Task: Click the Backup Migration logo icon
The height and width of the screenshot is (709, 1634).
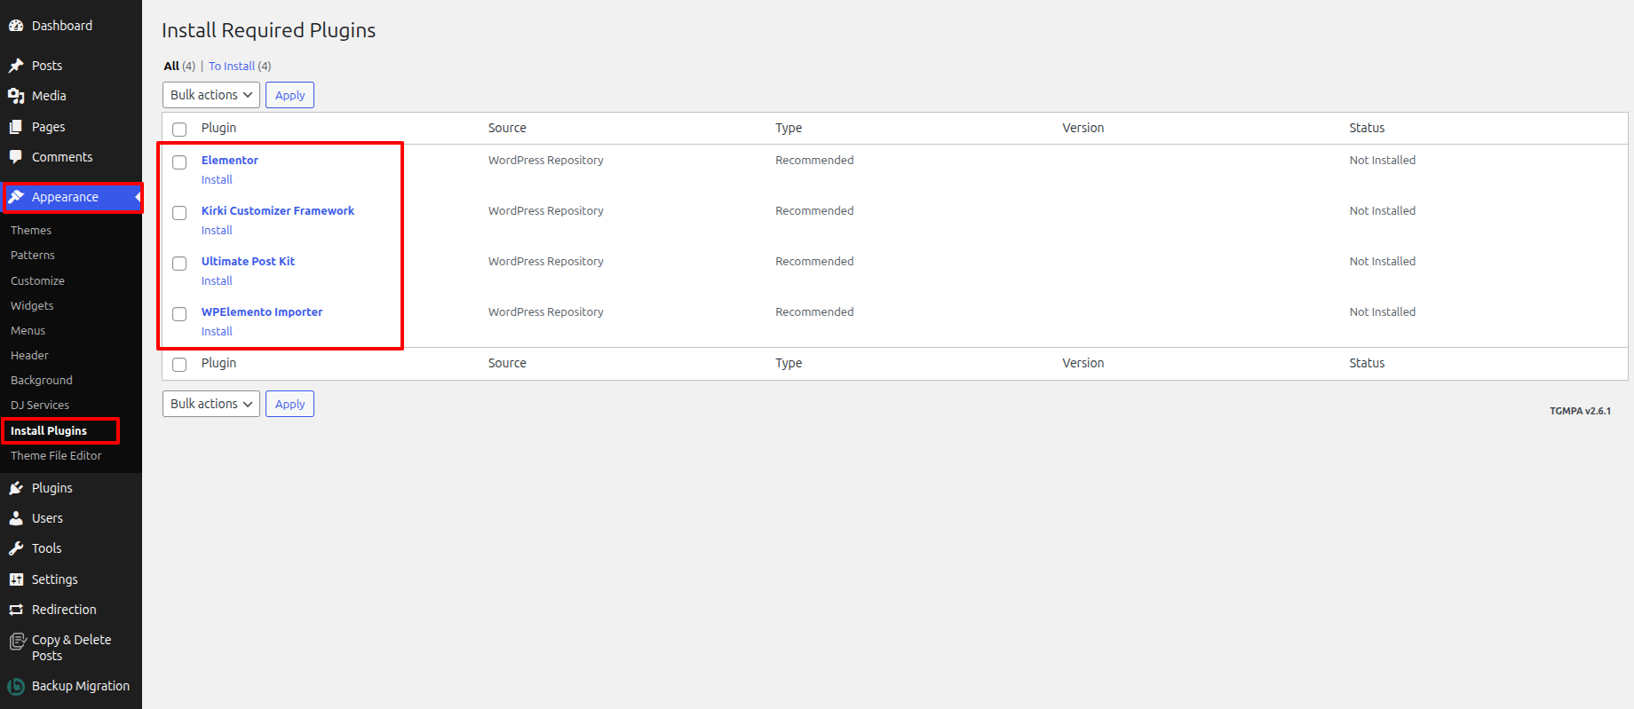Action: (x=16, y=686)
